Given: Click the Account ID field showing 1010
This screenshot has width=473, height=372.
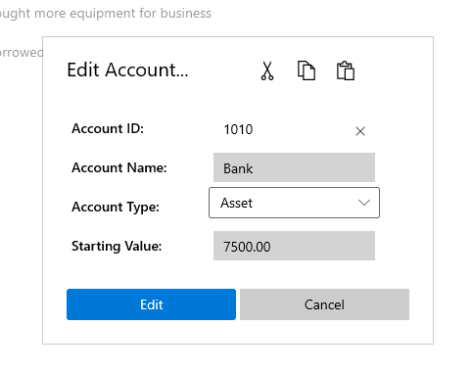Looking at the screenshot, I should pyautogui.click(x=294, y=129).
